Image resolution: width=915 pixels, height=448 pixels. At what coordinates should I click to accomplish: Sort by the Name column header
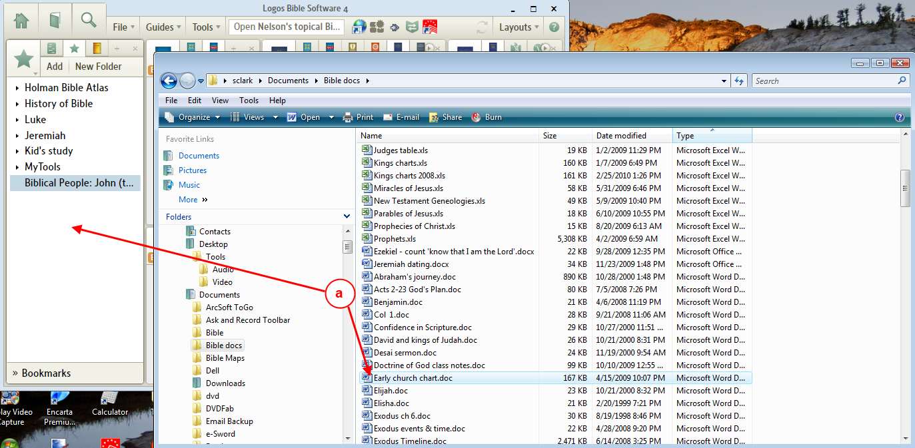tap(448, 136)
